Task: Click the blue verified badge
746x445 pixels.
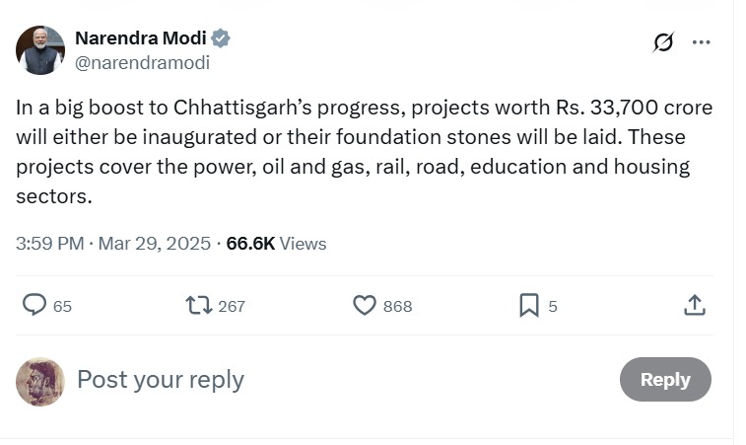Action: tap(222, 38)
